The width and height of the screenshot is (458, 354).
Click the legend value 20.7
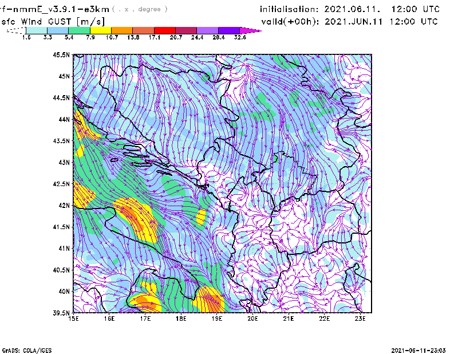[x=176, y=37]
